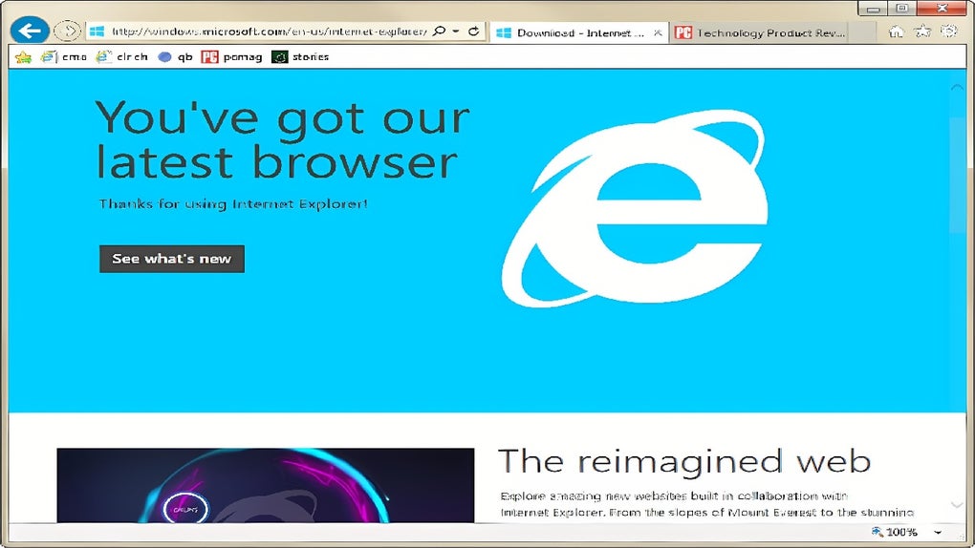Click the 'You've got our latest browser' heading
The image size is (975, 548).
tap(283, 139)
